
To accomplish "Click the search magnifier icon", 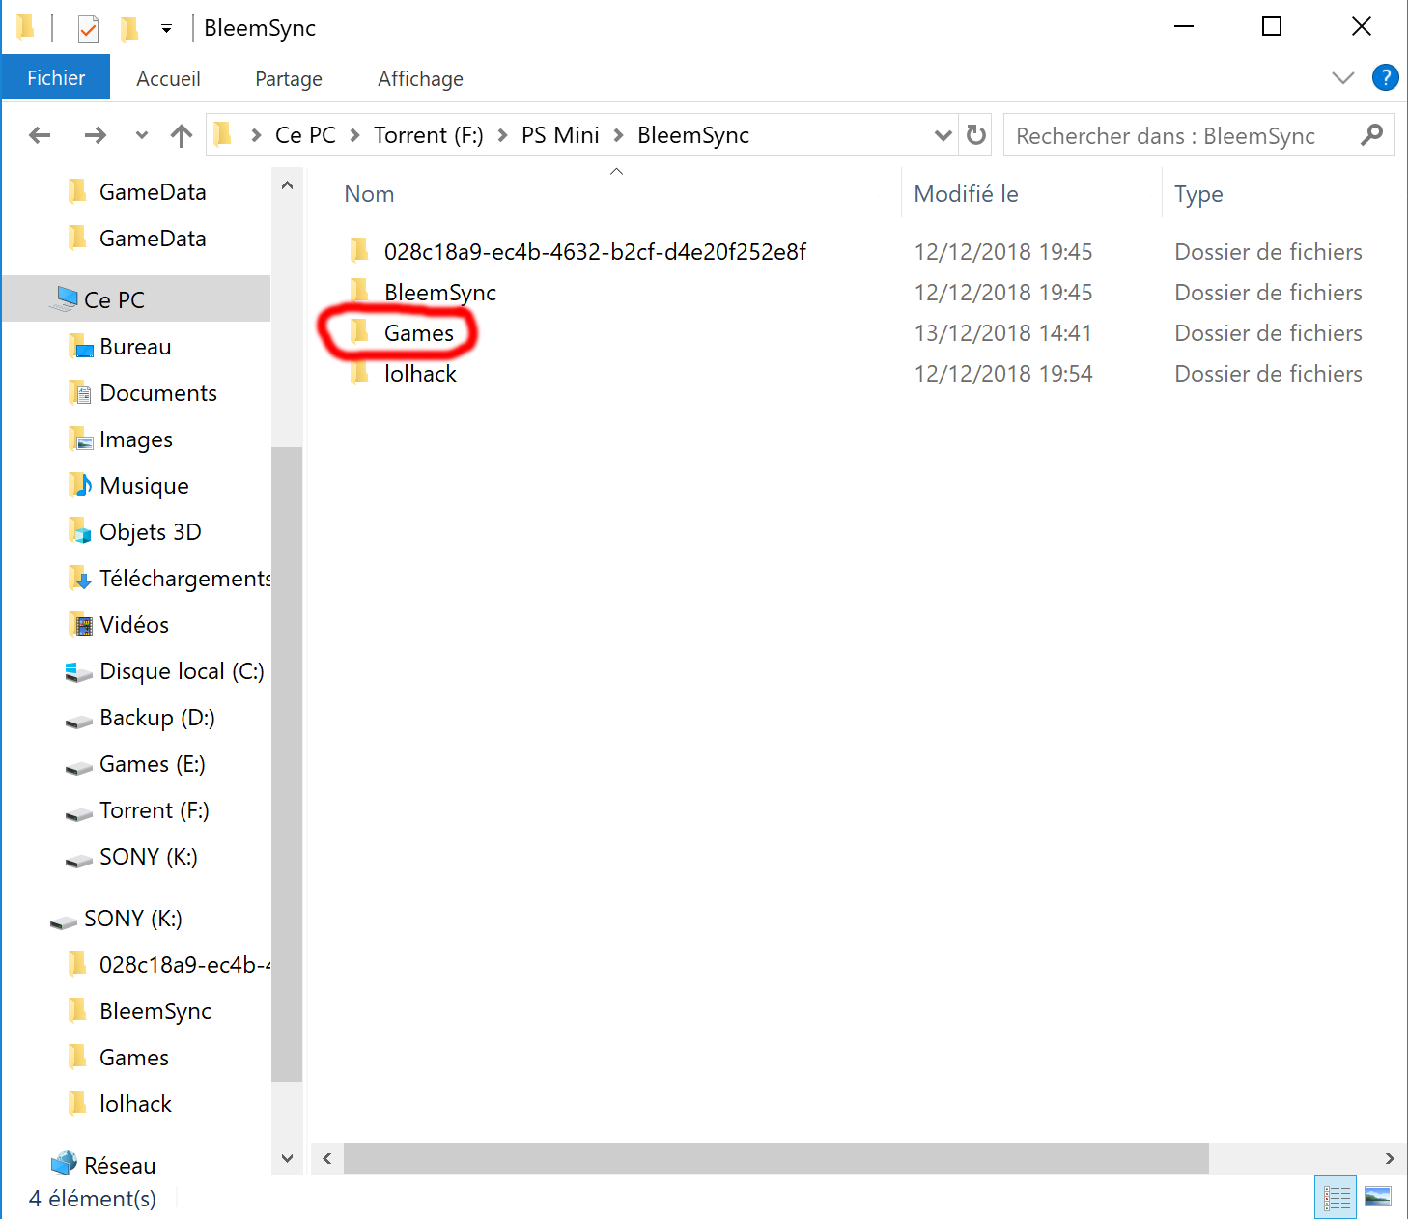I will coord(1371,135).
